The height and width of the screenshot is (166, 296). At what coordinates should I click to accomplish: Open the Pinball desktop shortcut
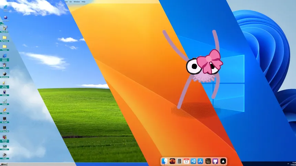4,155
